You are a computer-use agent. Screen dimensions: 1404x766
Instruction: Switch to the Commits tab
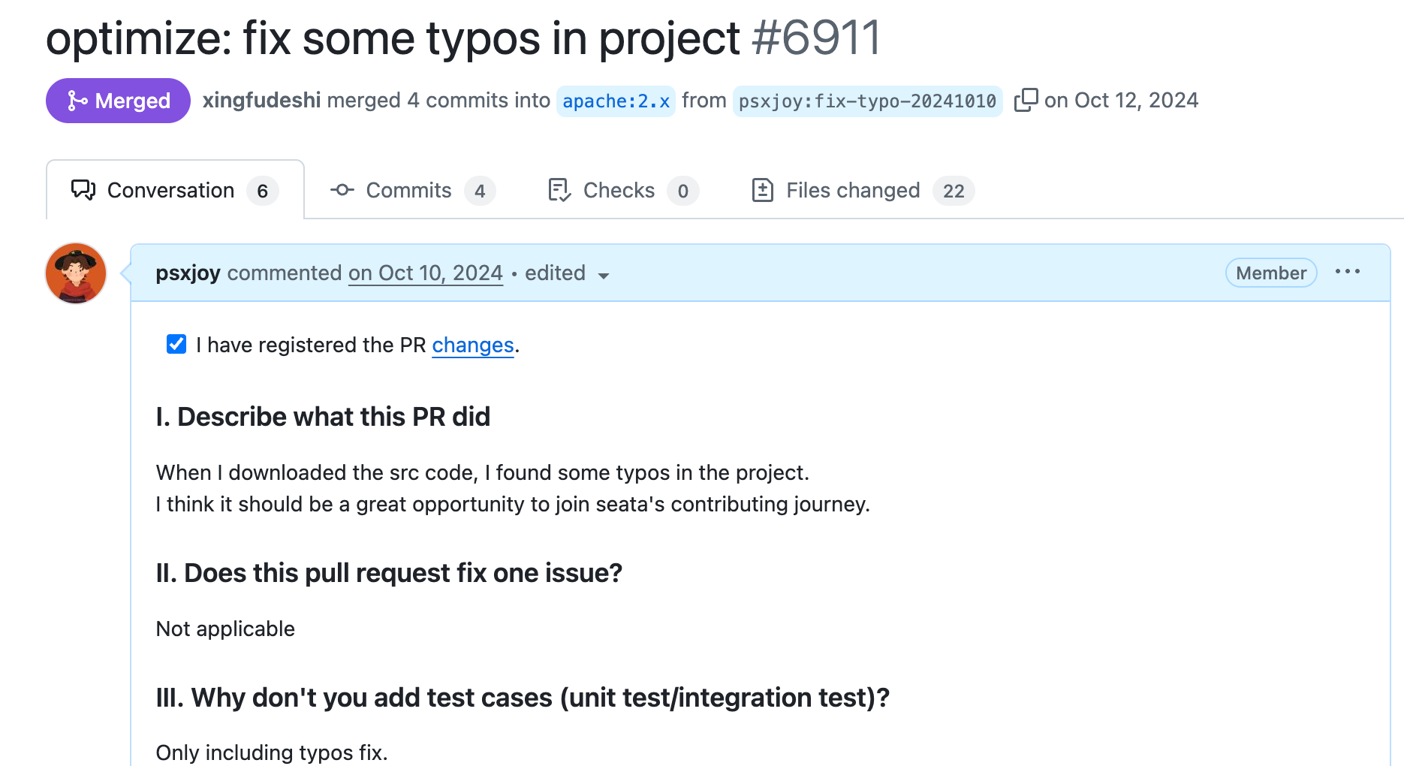[408, 190]
